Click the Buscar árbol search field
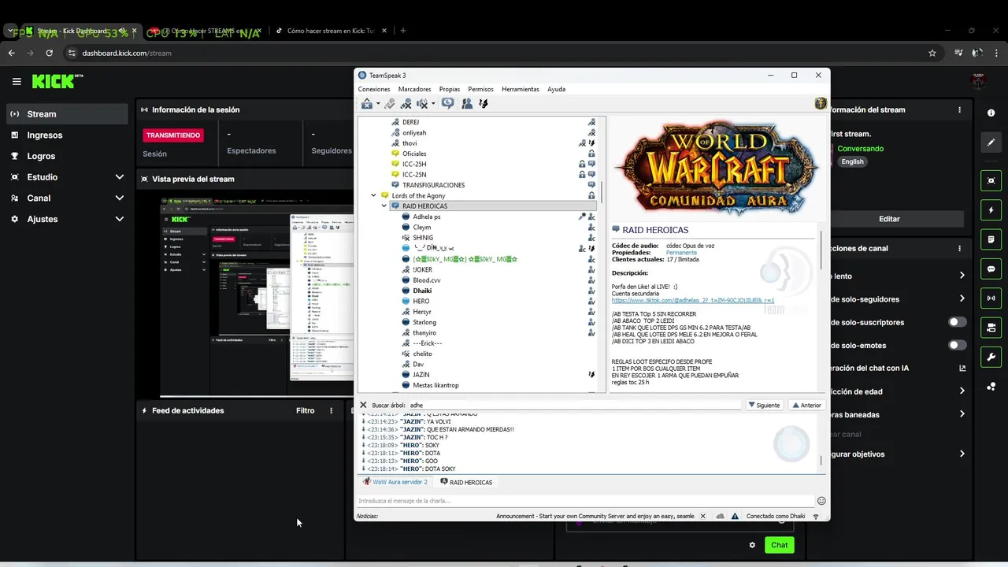The image size is (1008, 567). pyautogui.click(x=574, y=405)
